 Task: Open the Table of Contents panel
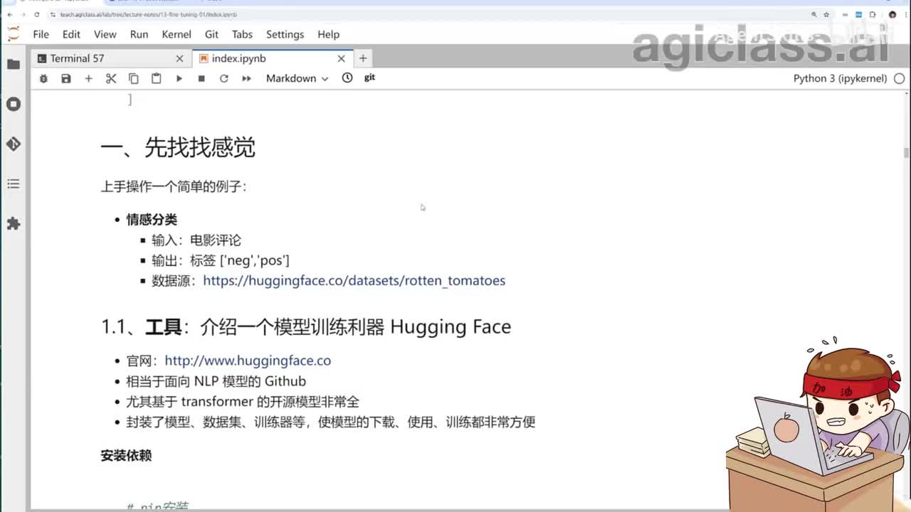point(14,183)
